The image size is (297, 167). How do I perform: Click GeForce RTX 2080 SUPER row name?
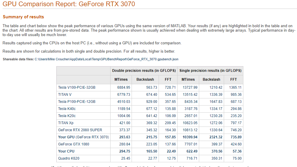point(80,130)
